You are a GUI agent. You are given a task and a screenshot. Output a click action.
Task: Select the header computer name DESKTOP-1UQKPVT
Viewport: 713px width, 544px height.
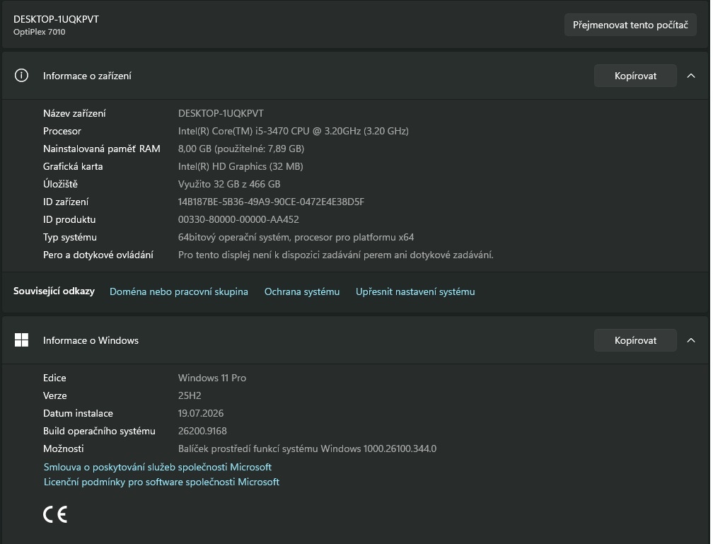coord(56,19)
